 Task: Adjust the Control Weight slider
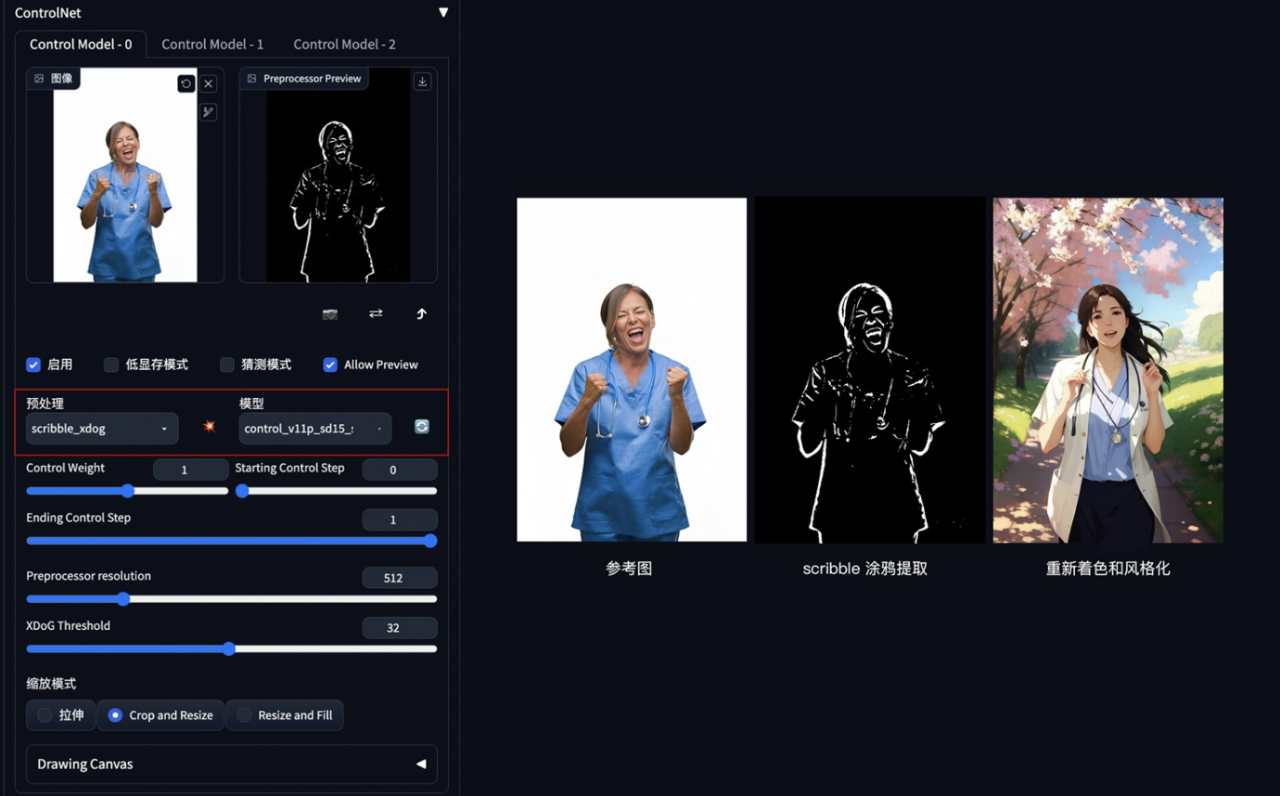[127, 491]
